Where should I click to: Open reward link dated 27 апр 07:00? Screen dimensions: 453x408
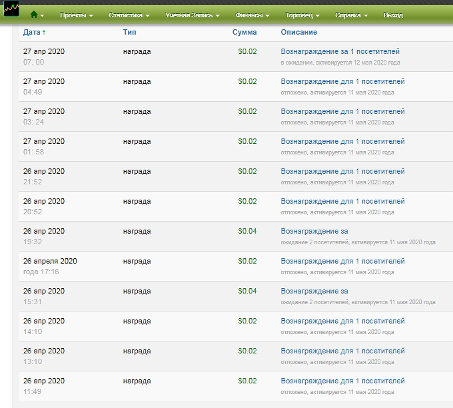(340, 51)
